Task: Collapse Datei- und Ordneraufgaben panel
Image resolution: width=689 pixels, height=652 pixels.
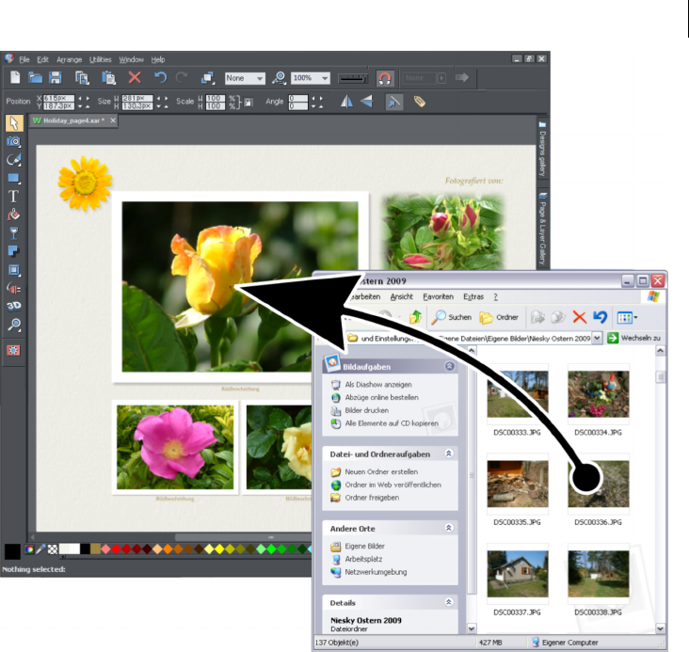Action: (449, 453)
